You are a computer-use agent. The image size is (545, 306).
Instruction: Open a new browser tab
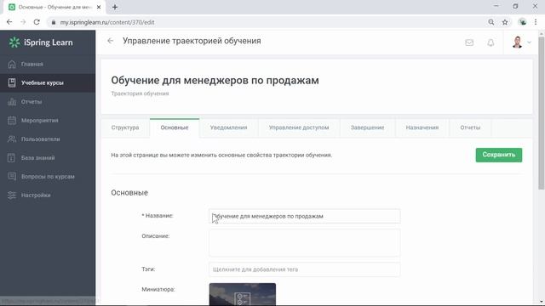[115, 7]
